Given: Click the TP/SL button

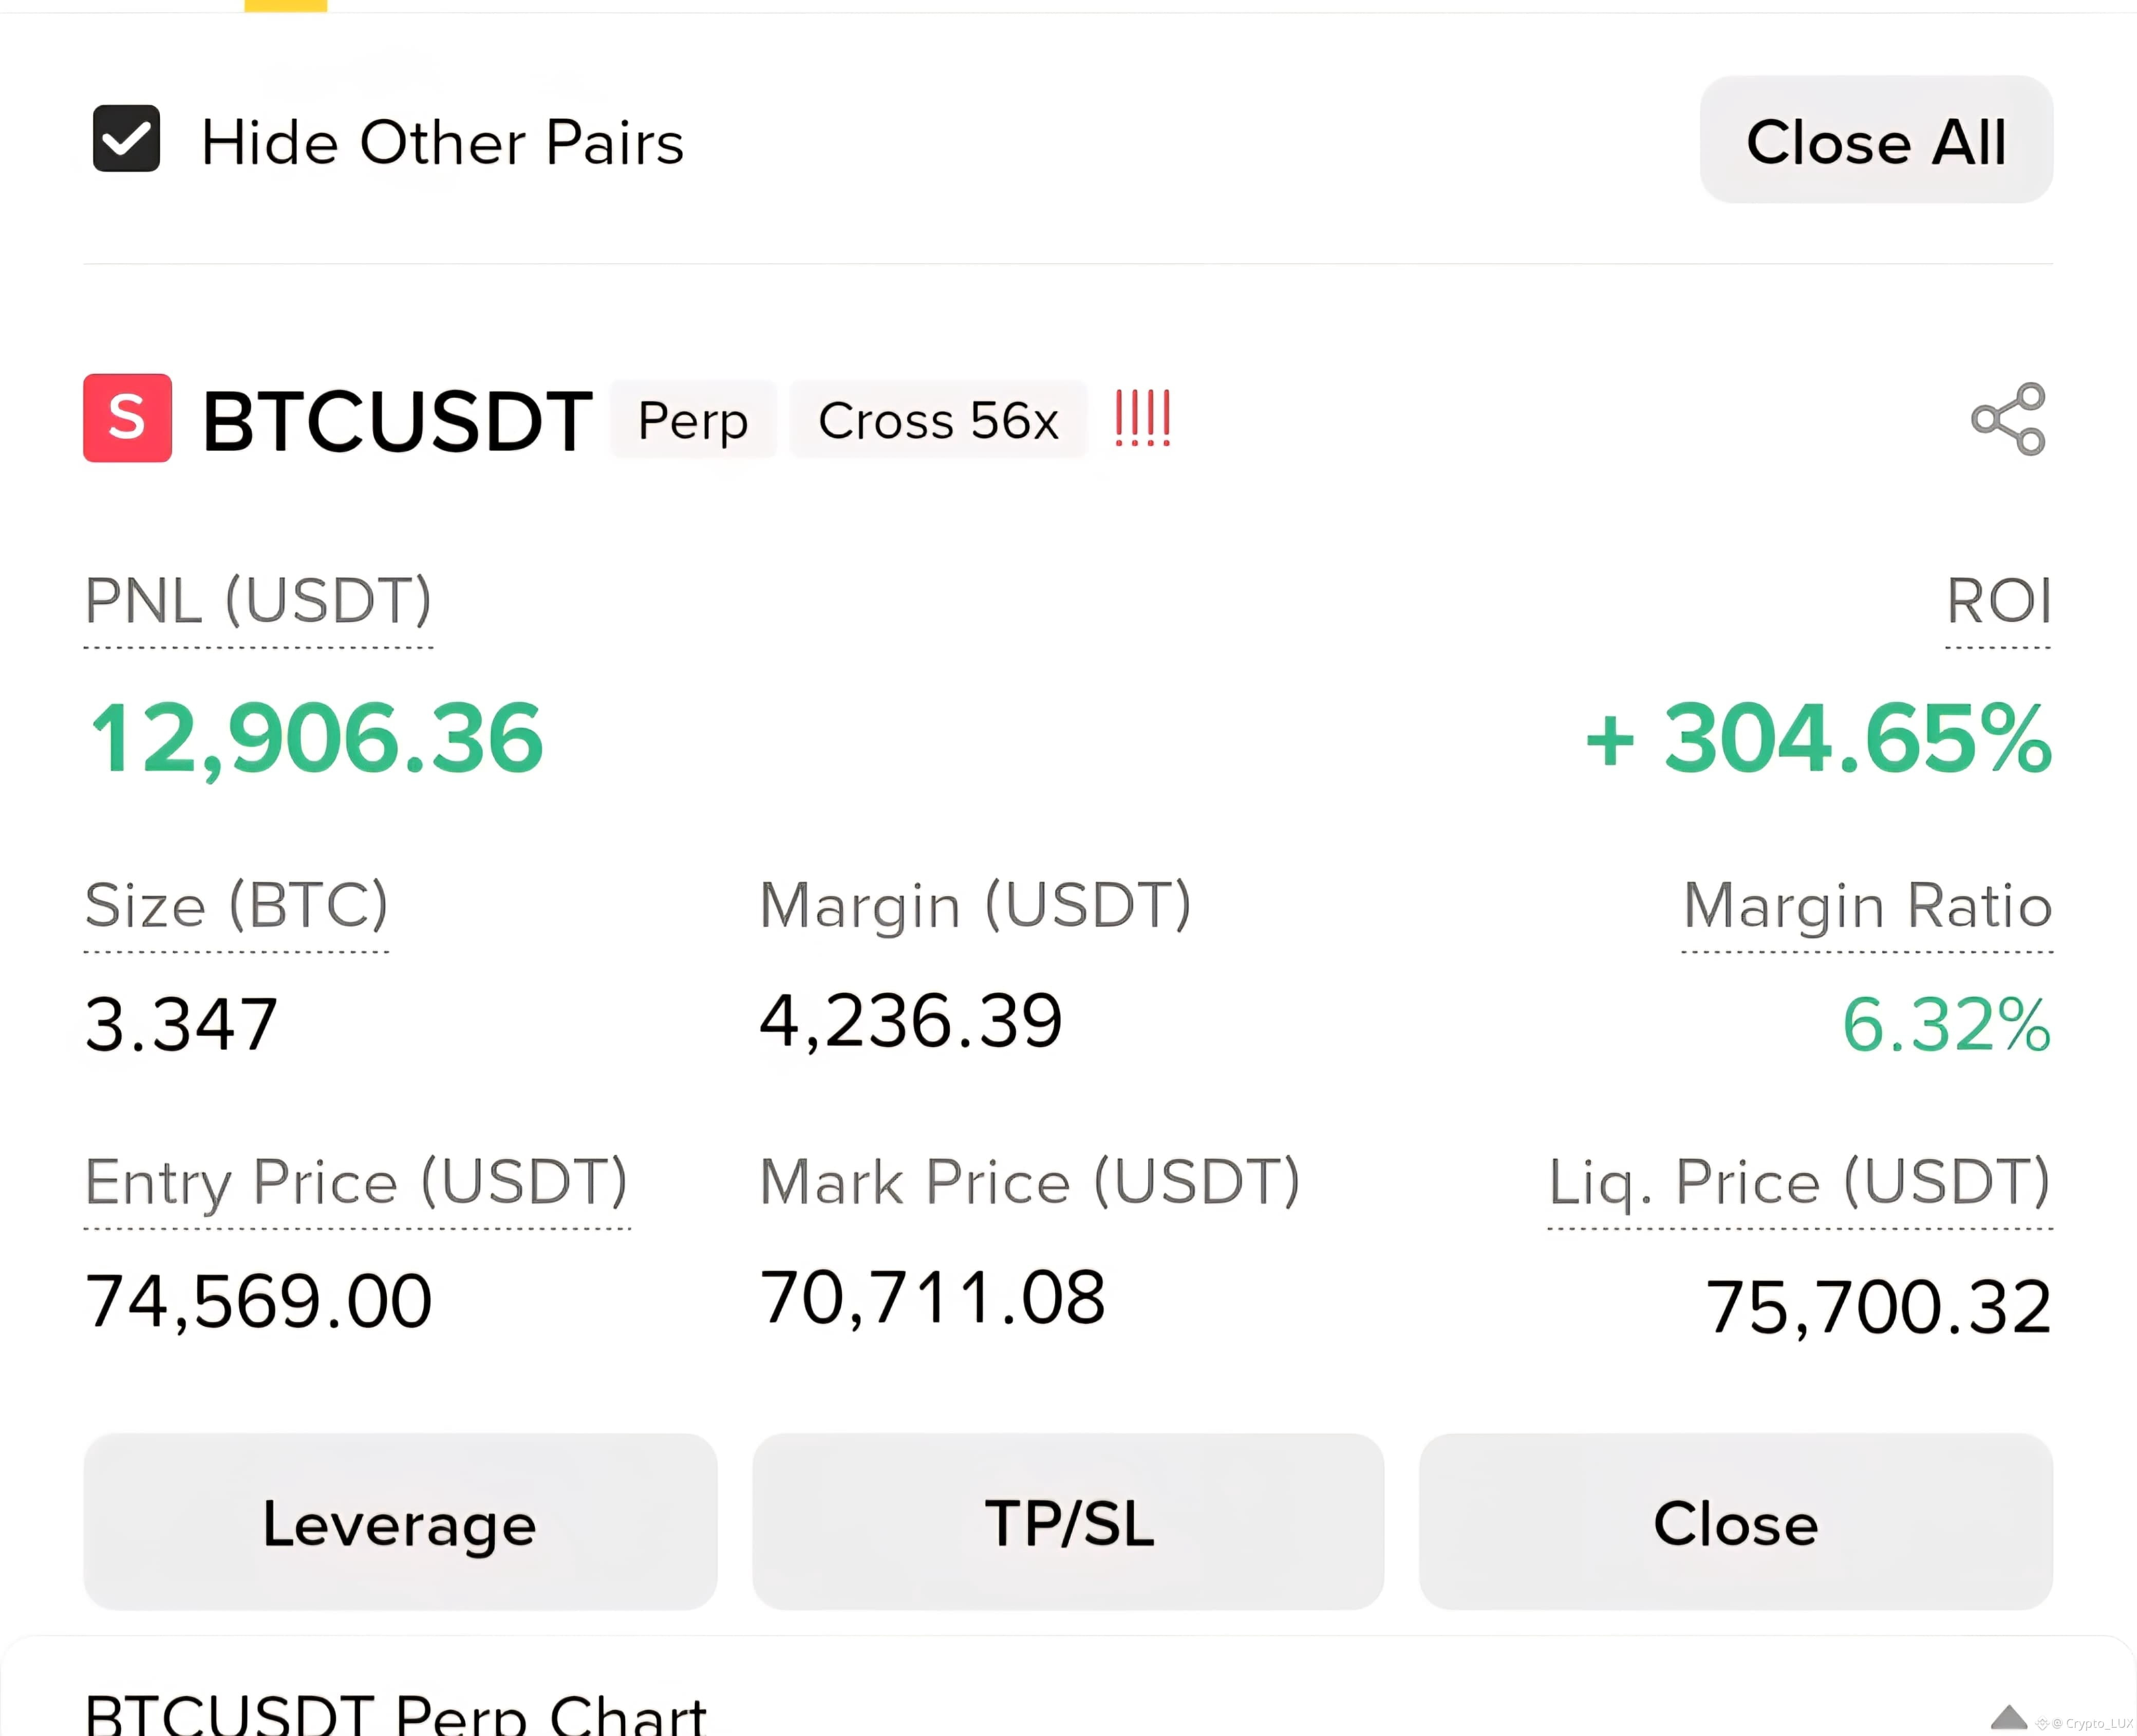Looking at the screenshot, I should (1067, 1522).
